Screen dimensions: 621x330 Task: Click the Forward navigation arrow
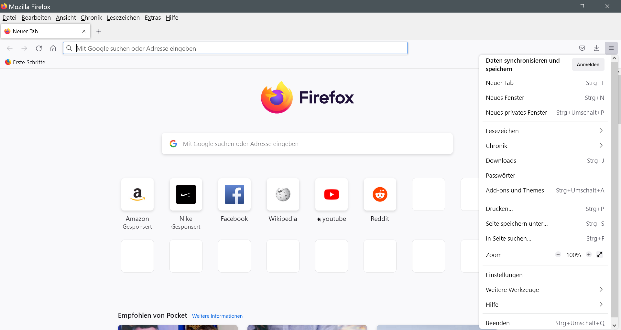[24, 48]
